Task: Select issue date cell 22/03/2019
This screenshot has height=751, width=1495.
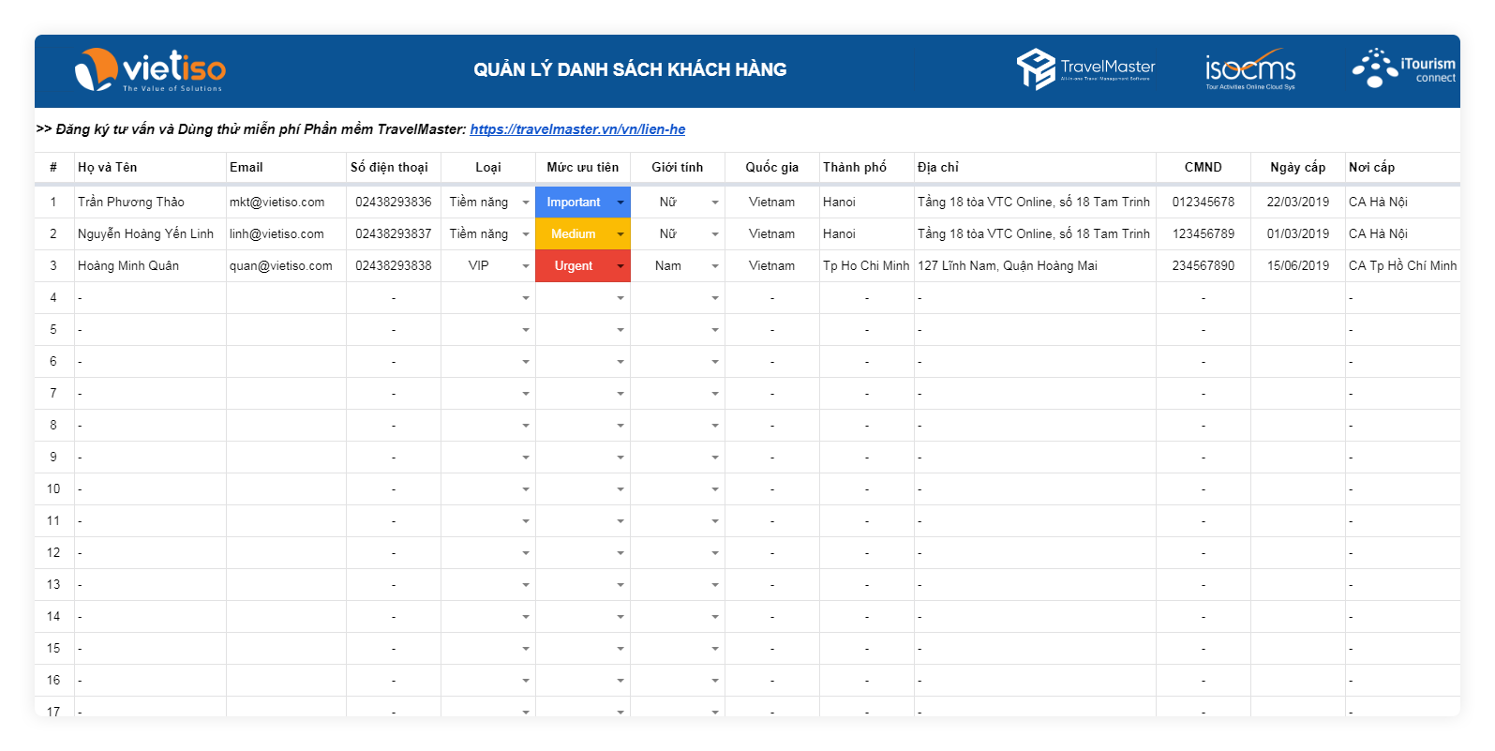Action: click(1298, 203)
